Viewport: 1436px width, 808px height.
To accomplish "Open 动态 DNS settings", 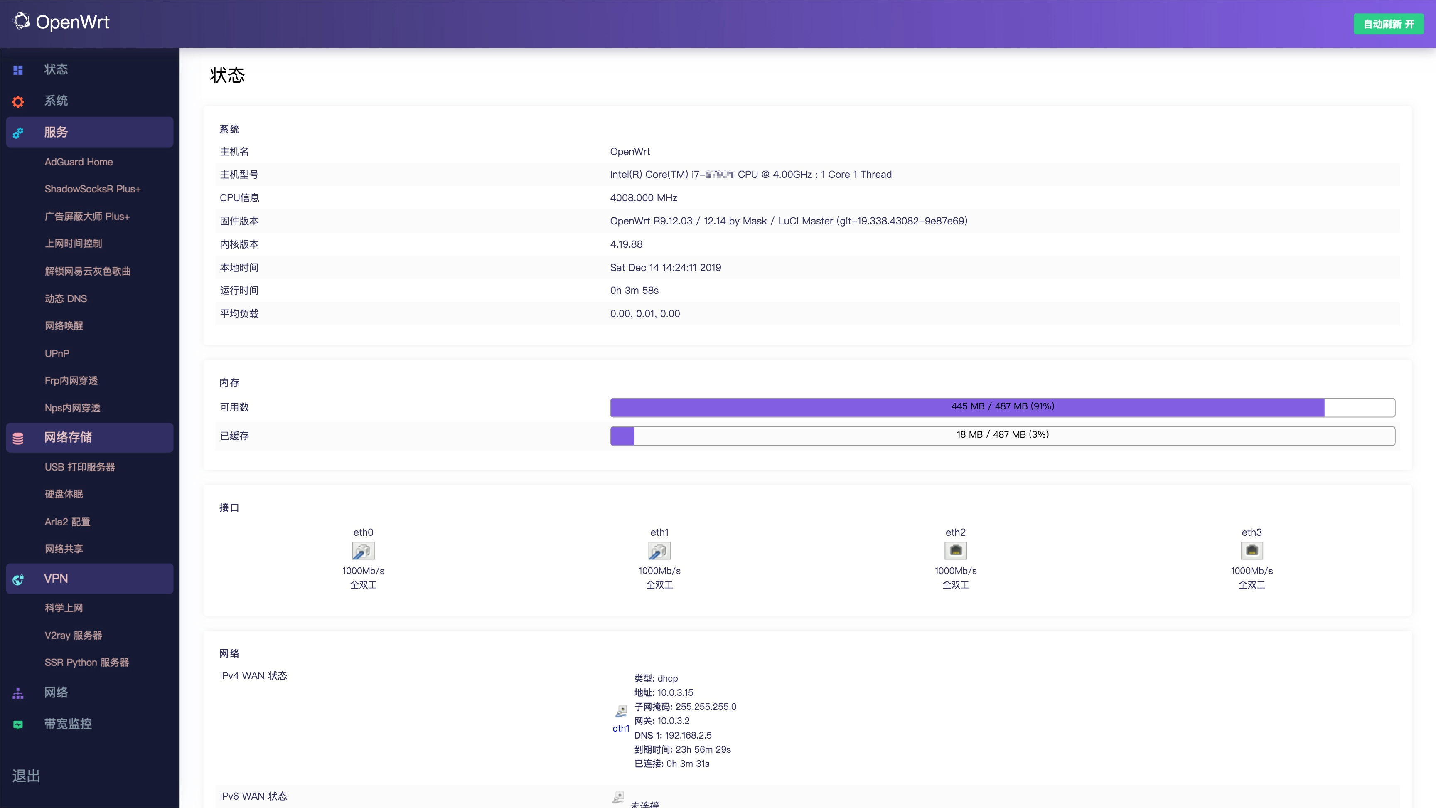I will coord(66,298).
